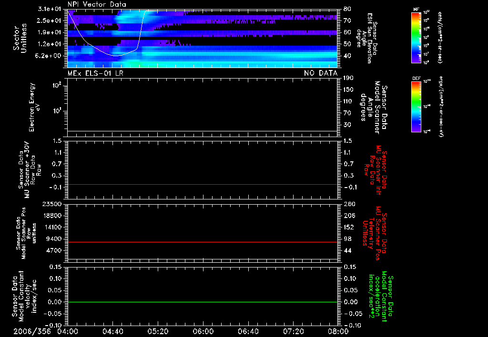Click the green line in velocity panel
The width and height of the screenshot is (488, 337).
203,302
